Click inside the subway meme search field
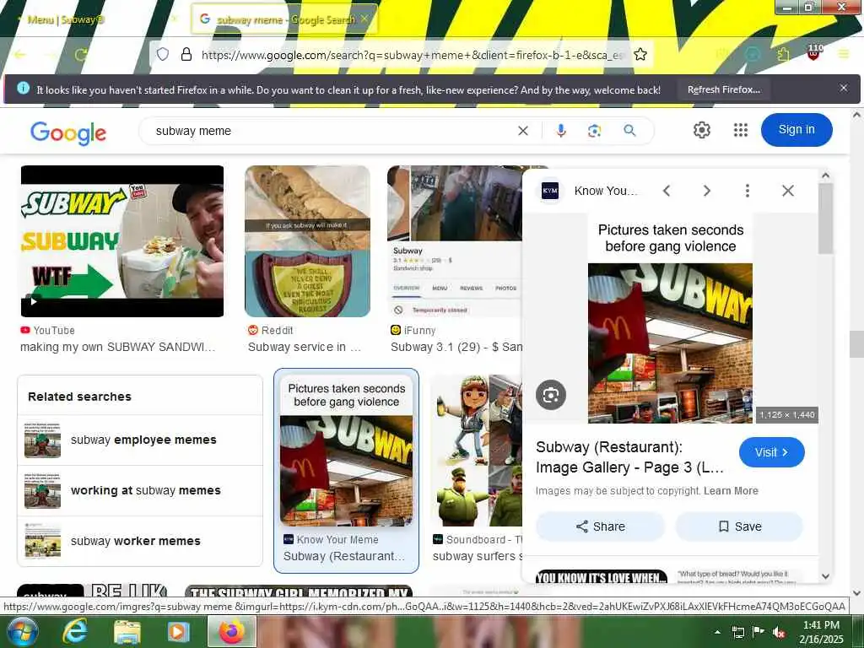 (x=331, y=131)
